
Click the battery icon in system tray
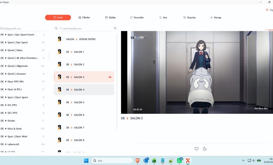[259, 160]
